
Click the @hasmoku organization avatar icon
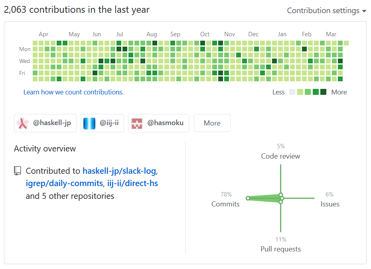138,123
